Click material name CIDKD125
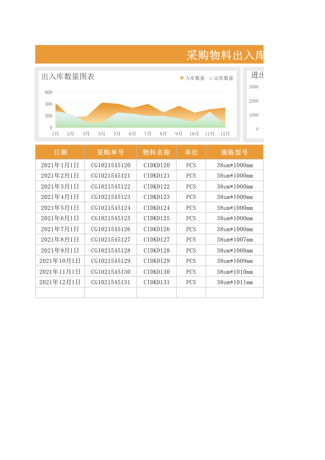Image resolution: width=325 pixels, height=460 pixels. pos(157,218)
